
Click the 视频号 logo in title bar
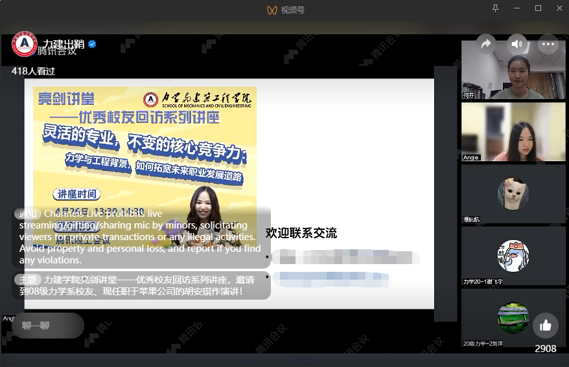273,10
